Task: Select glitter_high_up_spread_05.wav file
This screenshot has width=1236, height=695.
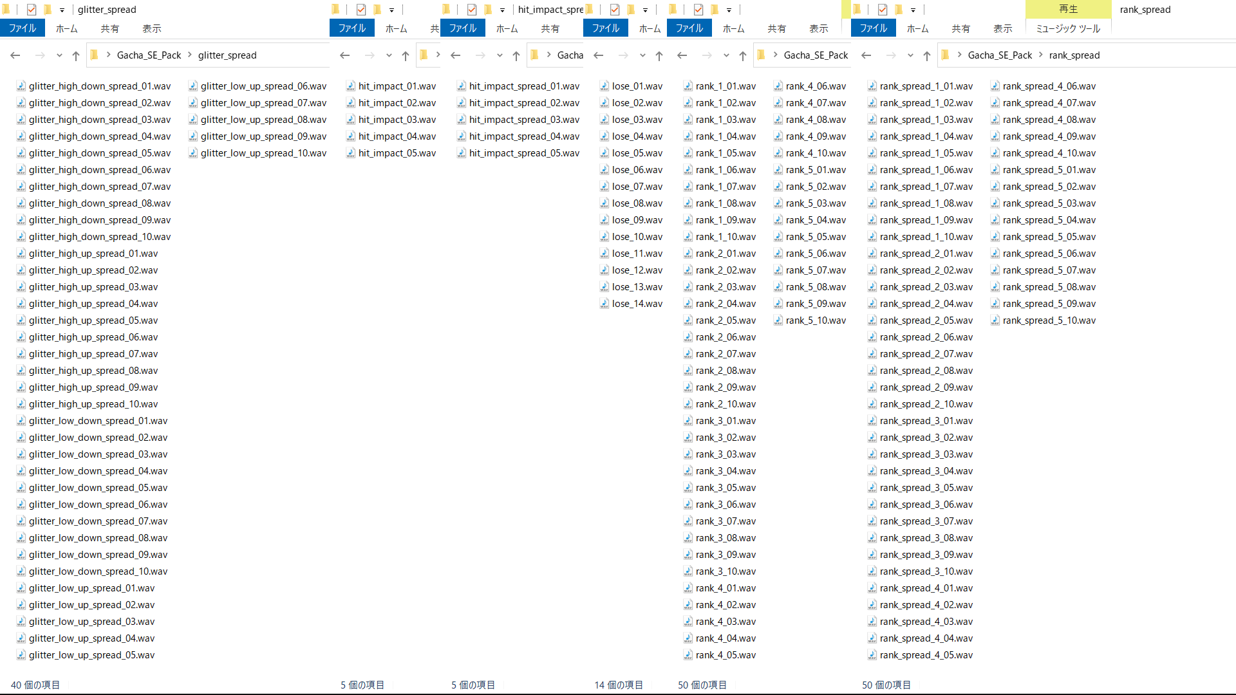Action: [93, 320]
